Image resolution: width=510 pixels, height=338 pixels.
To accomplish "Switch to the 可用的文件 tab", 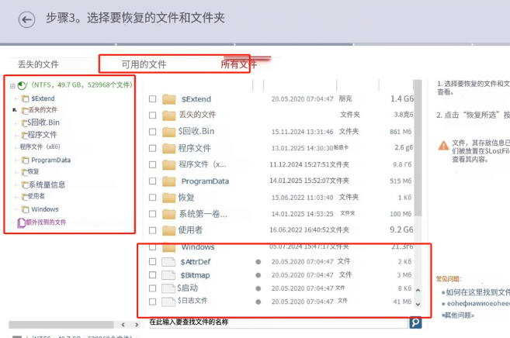I will 144,64.
